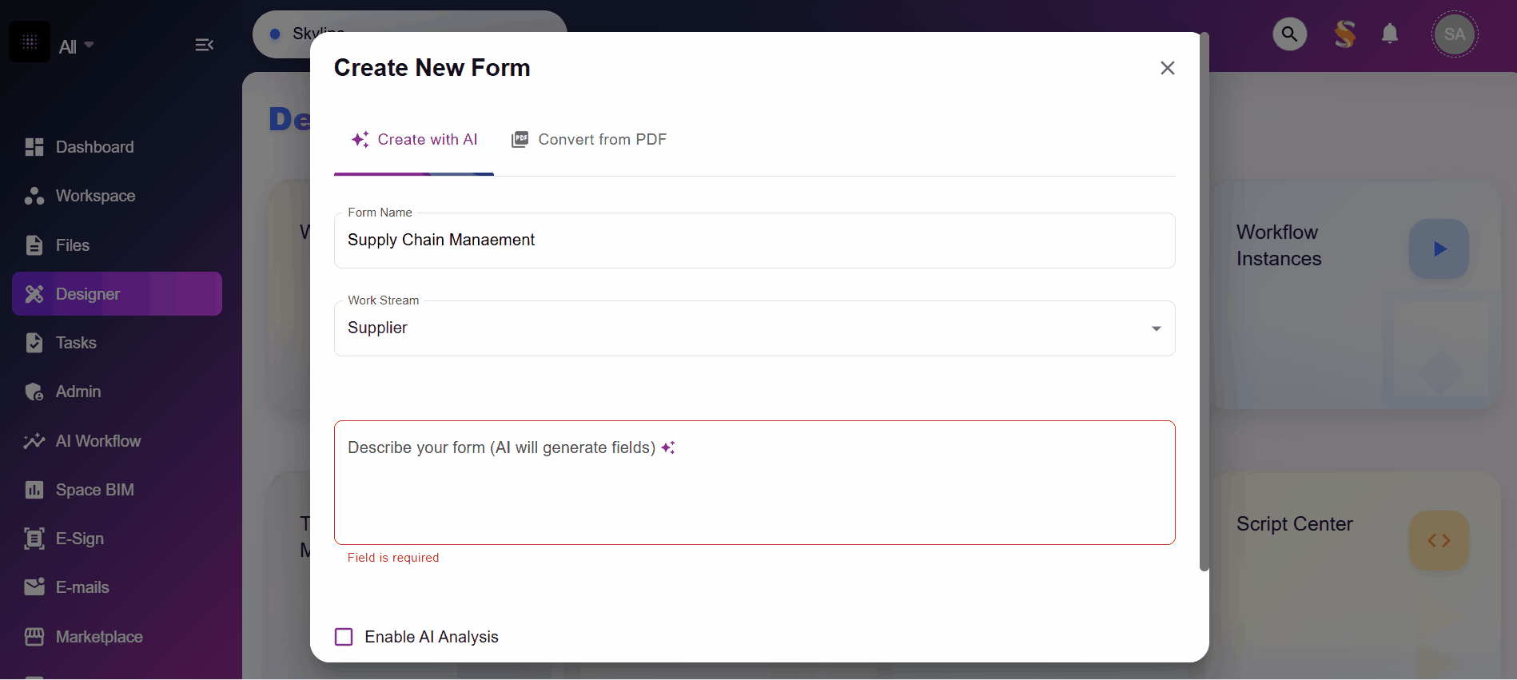Click the Tasks checklist icon
Viewport: 1517px width, 680px height.
point(34,343)
